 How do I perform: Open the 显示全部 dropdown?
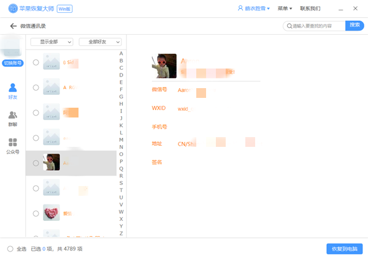tap(52, 42)
